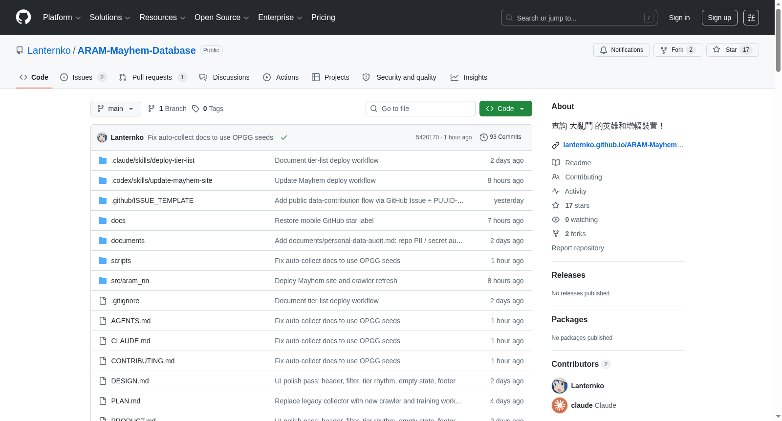The height and width of the screenshot is (421, 782).
Task: Open the Lanternko owner profile link
Action: click(49, 50)
